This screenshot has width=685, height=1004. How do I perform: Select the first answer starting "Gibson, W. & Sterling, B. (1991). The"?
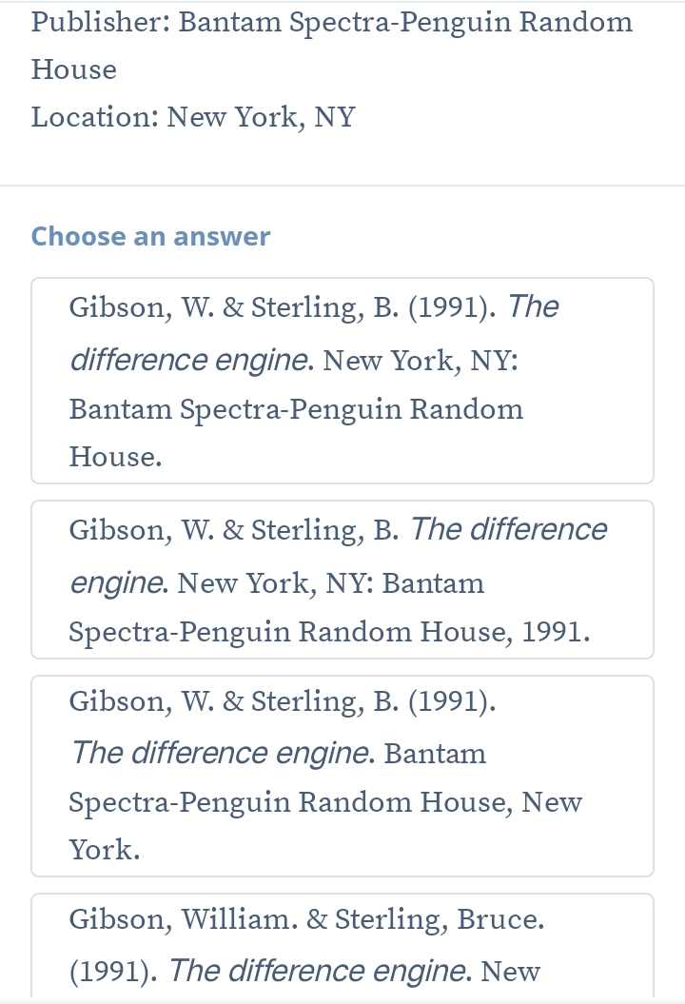pyautogui.click(x=342, y=381)
